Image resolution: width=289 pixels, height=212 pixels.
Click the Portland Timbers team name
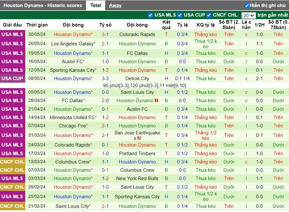[137, 154]
